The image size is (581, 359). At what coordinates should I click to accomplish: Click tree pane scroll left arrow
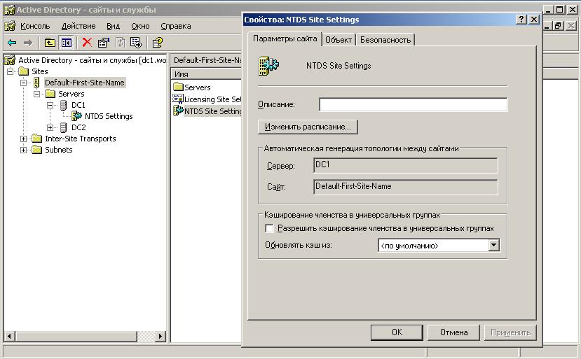pos(10,336)
